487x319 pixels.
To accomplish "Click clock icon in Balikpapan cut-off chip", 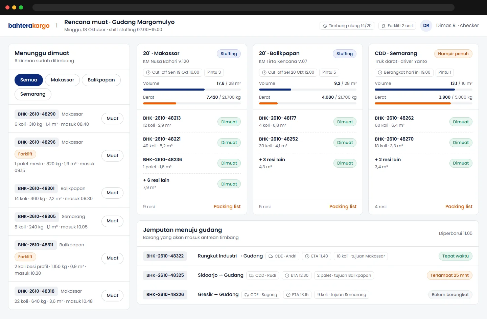I will click(264, 72).
